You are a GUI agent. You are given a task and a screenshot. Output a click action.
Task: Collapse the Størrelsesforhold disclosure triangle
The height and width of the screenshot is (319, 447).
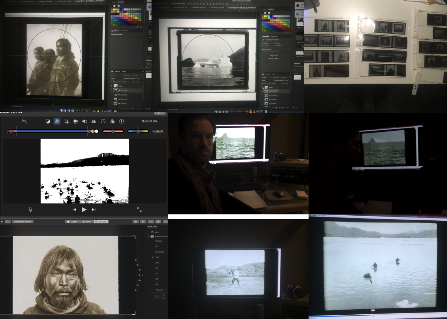149,236
